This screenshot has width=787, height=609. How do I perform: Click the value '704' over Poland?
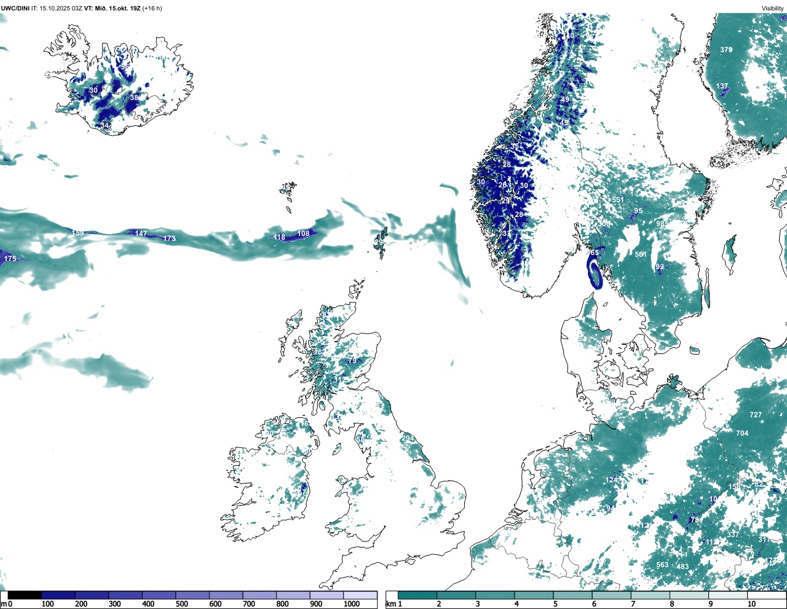tap(742, 433)
